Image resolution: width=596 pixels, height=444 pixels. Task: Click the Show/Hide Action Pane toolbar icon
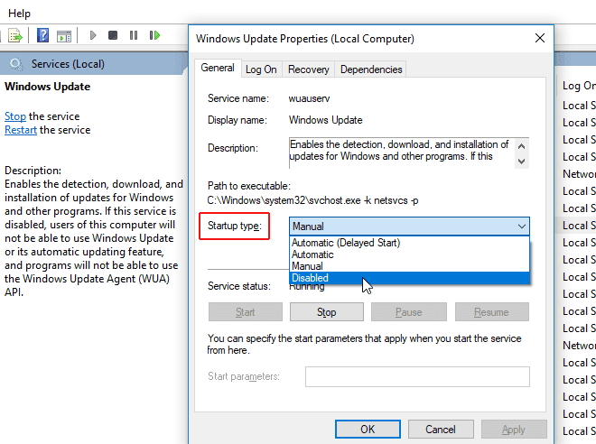64,36
